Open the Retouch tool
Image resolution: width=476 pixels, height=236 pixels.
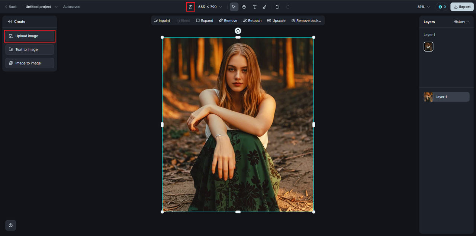pyautogui.click(x=252, y=20)
